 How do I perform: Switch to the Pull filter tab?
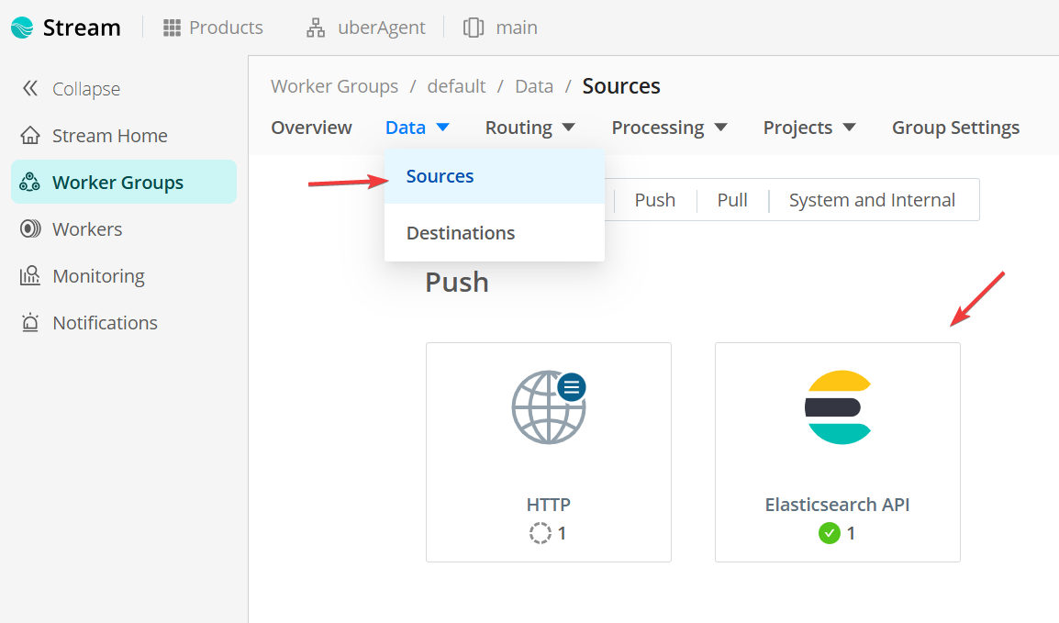pyautogui.click(x=732, y=200)
